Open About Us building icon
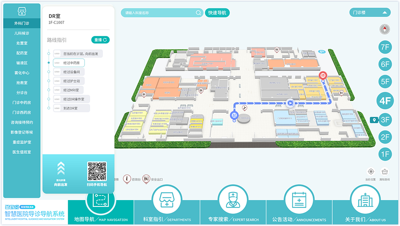400x226 pixels. click(x=365, y=200)
